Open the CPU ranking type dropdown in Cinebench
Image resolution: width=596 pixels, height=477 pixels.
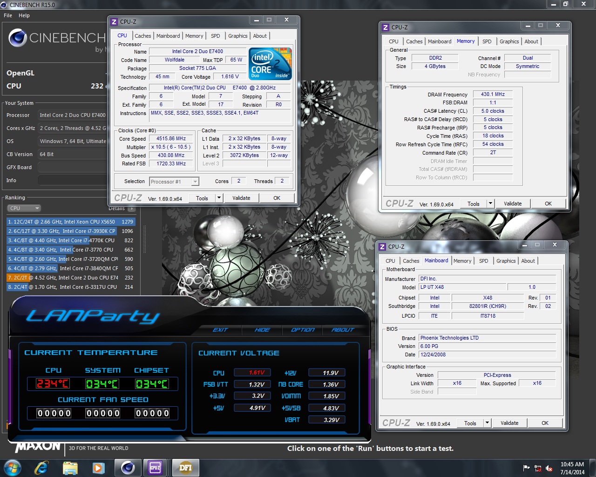click(x=24, y=208)
